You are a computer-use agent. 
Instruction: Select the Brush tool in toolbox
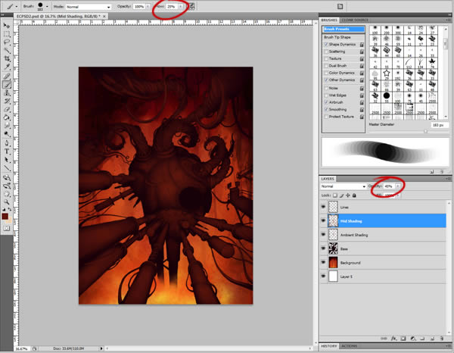point(6,85)
